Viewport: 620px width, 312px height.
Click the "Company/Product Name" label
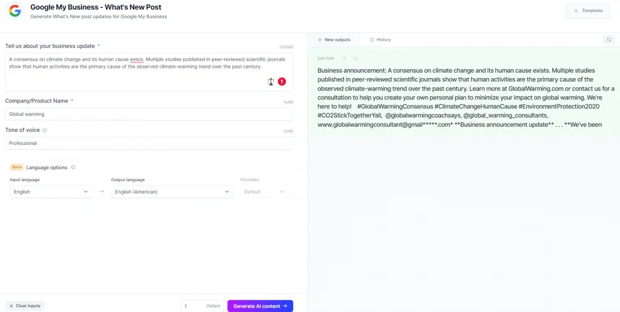[x=36, y=101]
